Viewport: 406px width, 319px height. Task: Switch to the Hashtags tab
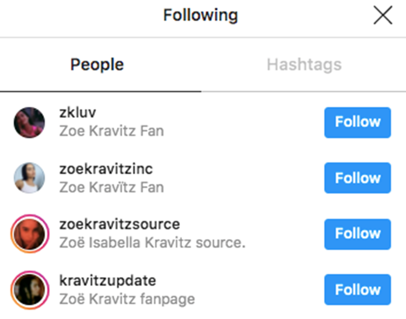(304, 65)
